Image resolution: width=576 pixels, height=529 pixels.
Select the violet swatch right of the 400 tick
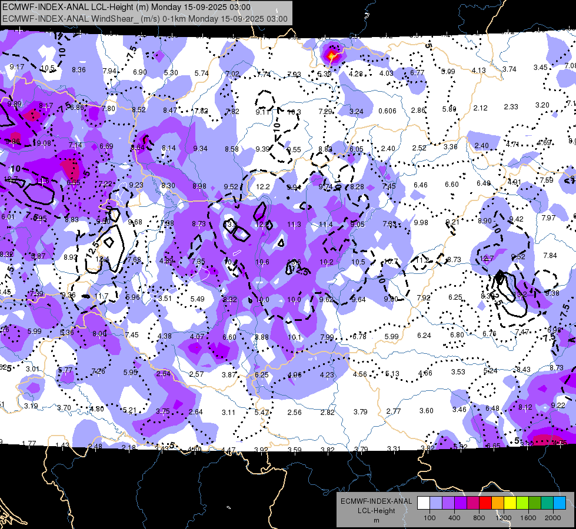[x=461, y=503]
